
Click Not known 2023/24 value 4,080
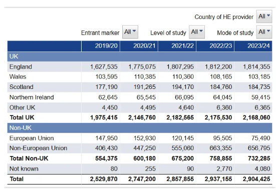point(262,168)
